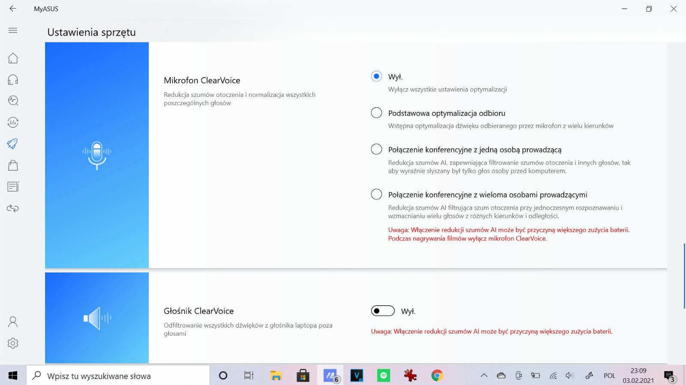Restore down the MyASUS window
686x385 pixels.
(649, 9)
